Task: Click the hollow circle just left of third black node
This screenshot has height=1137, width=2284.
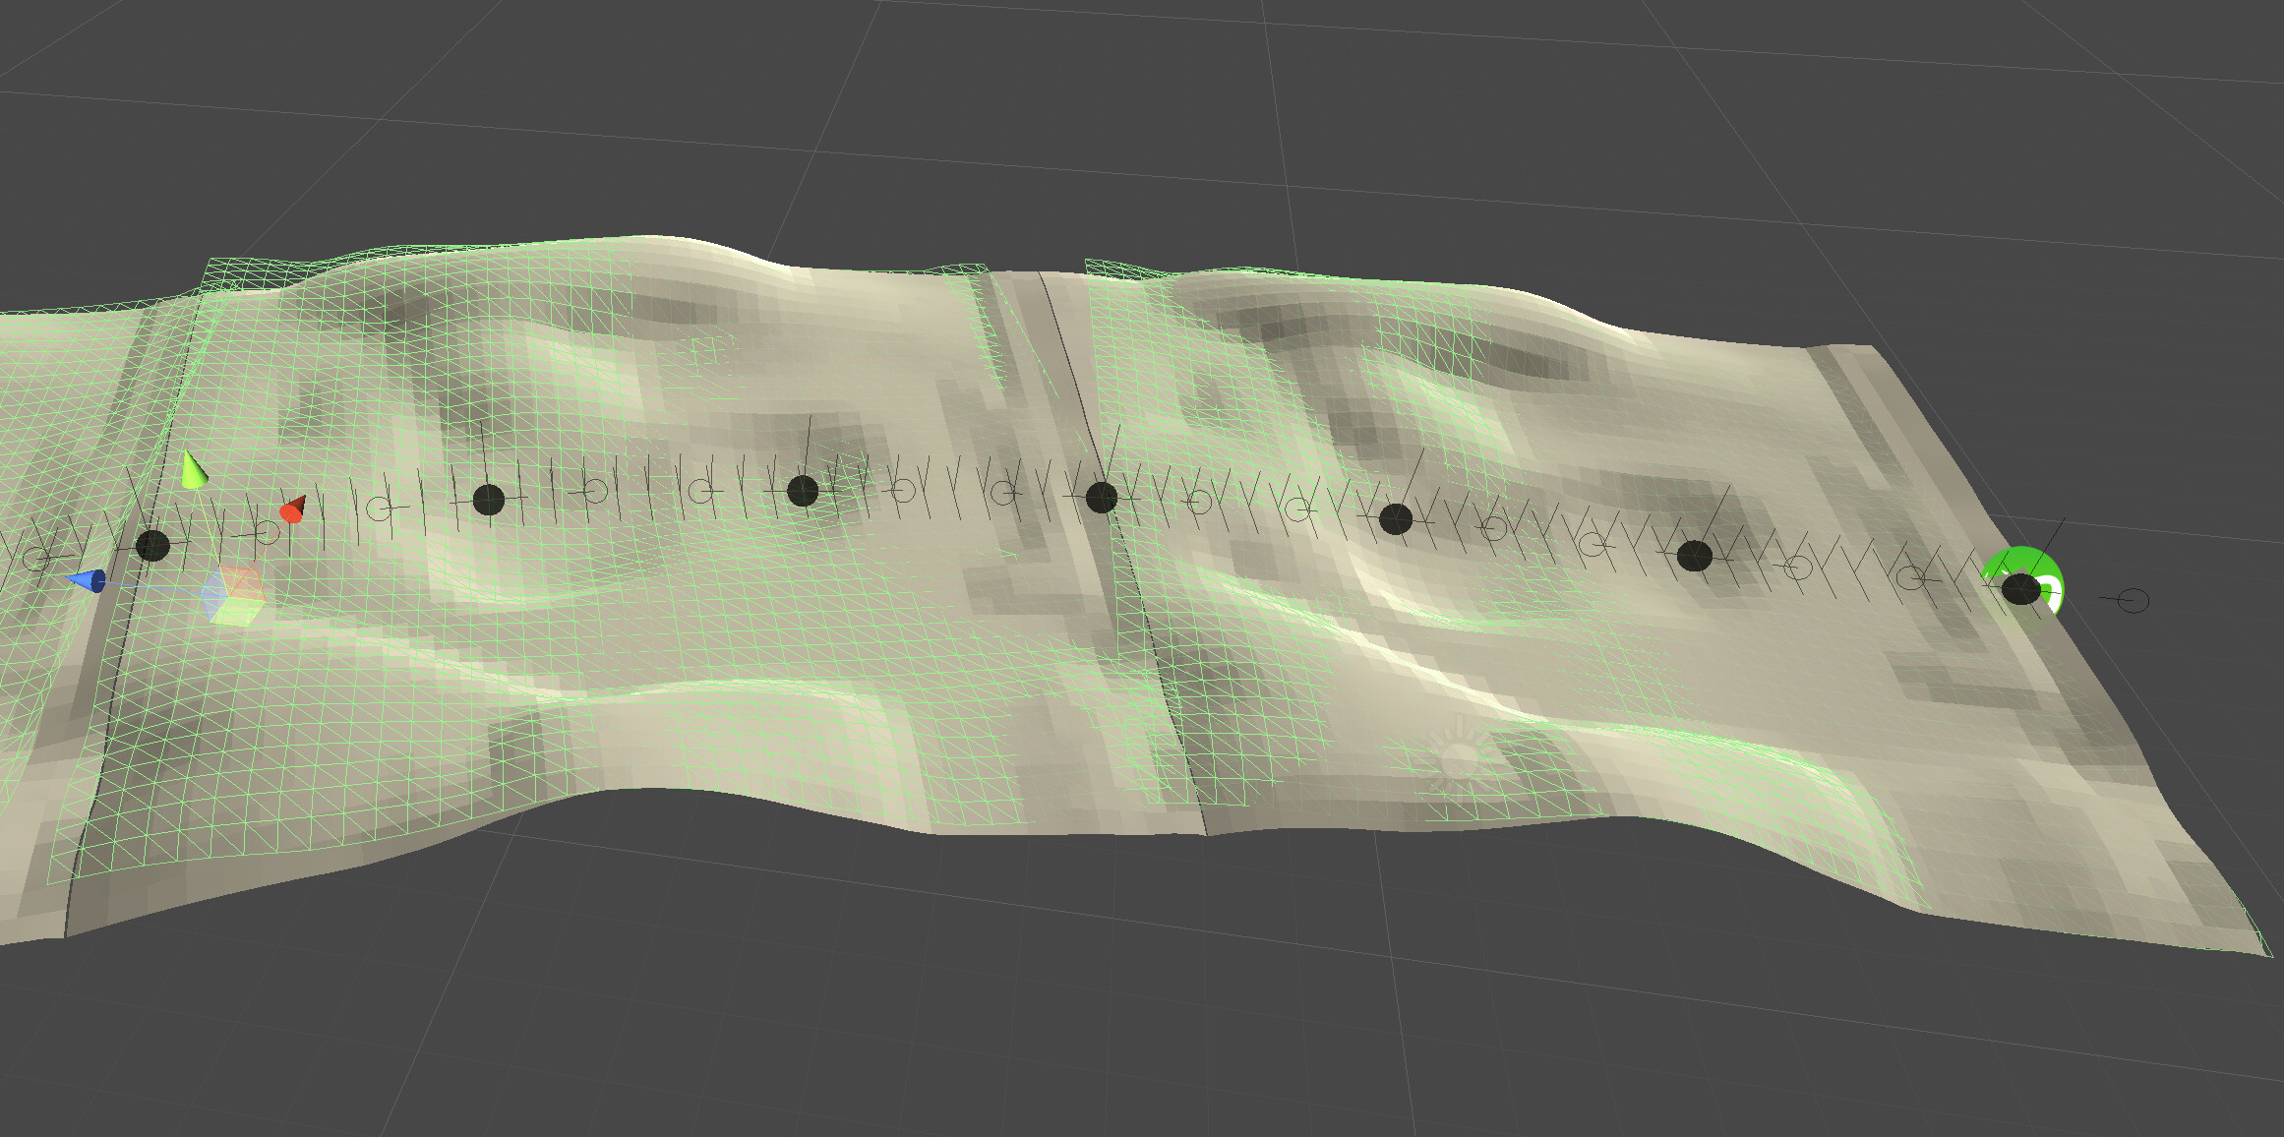Action: pos(700,491)
